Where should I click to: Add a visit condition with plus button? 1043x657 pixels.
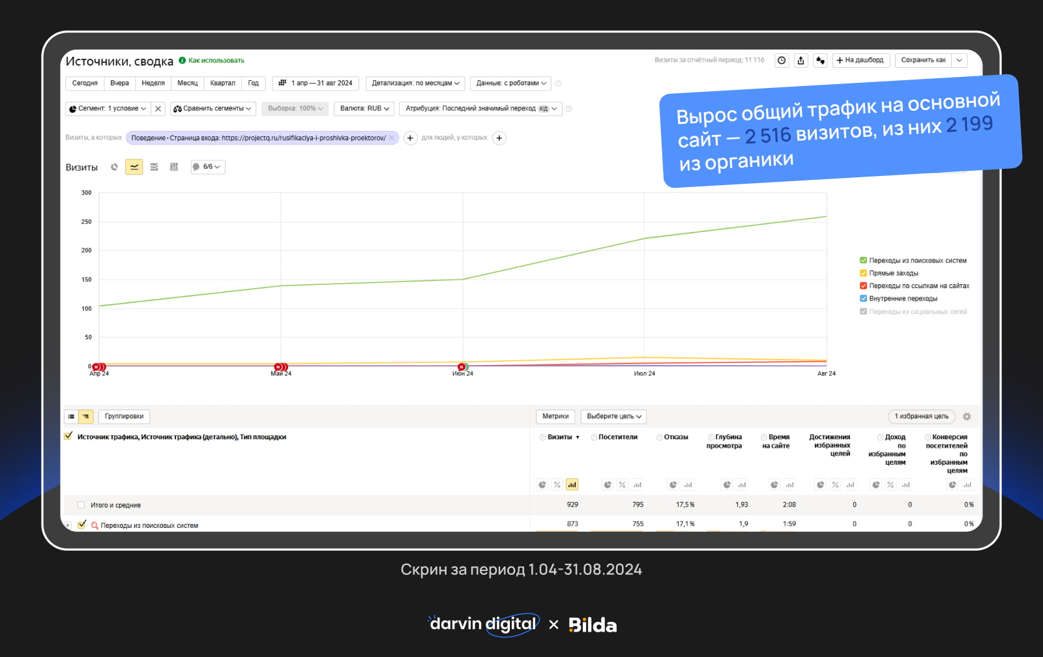[x=410, y=138]
